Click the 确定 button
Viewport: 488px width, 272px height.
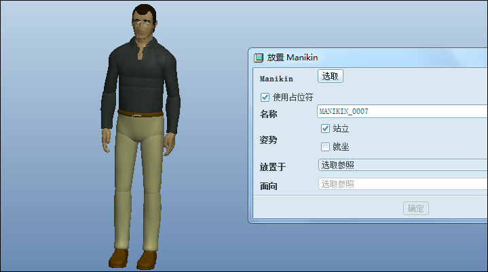[x=416, y=208]
